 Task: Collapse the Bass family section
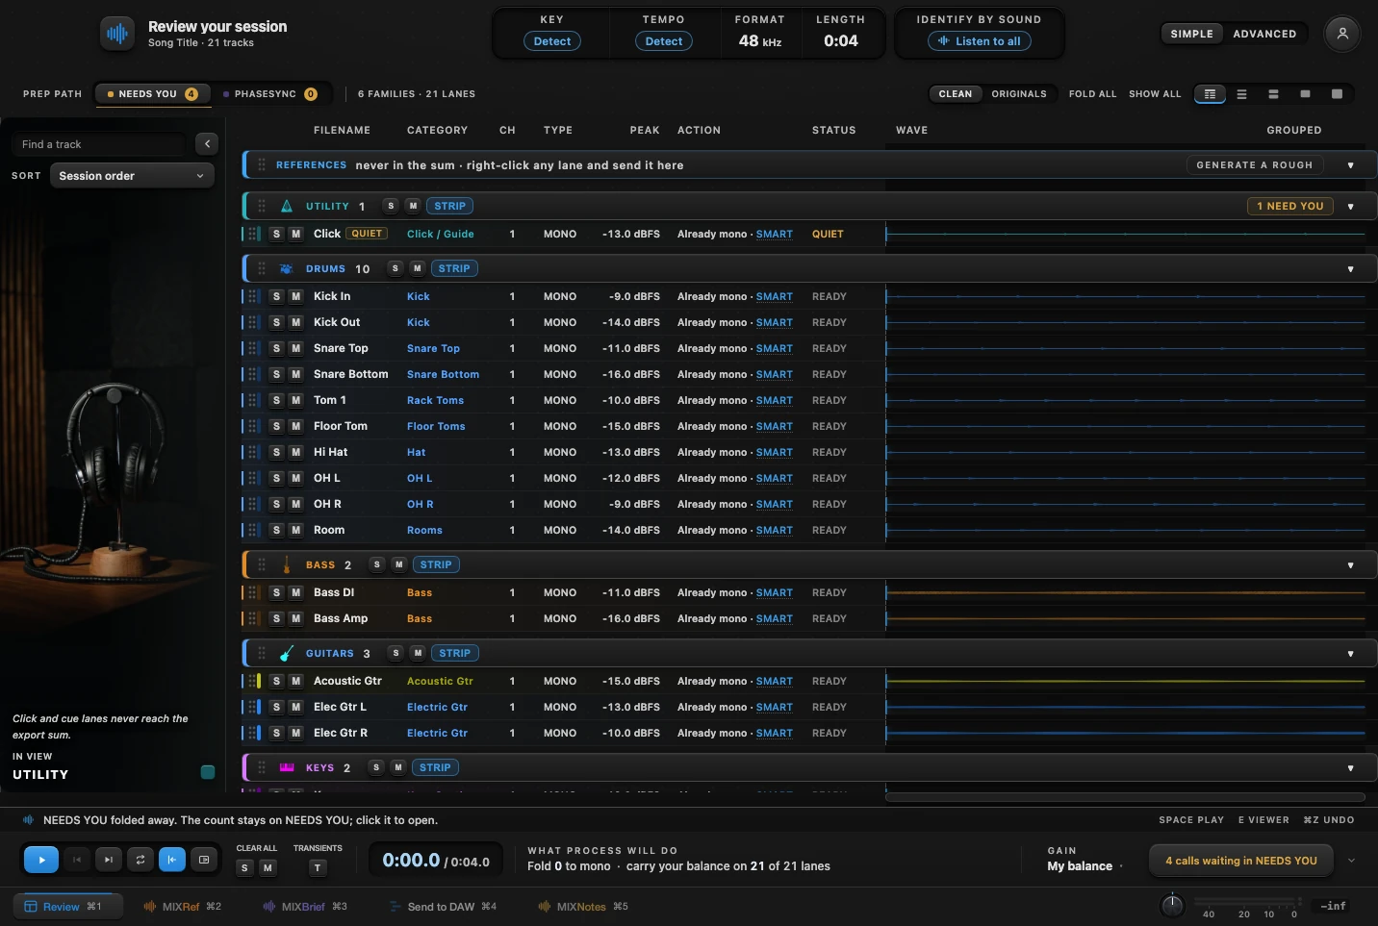click(1350, 565)
